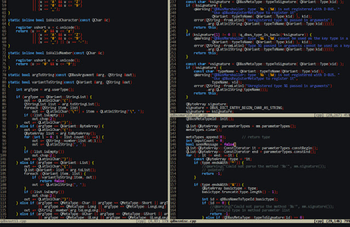Click the qdbusmisc.cpp status bar filename
The height and width of the screenshot is (227, 350).
pos(183,221)
